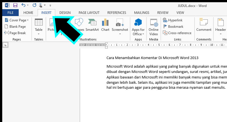Screen dimensions: 227x122
Task: Open Touch/Mouse mode dropdown arrow
Action: 45,5
